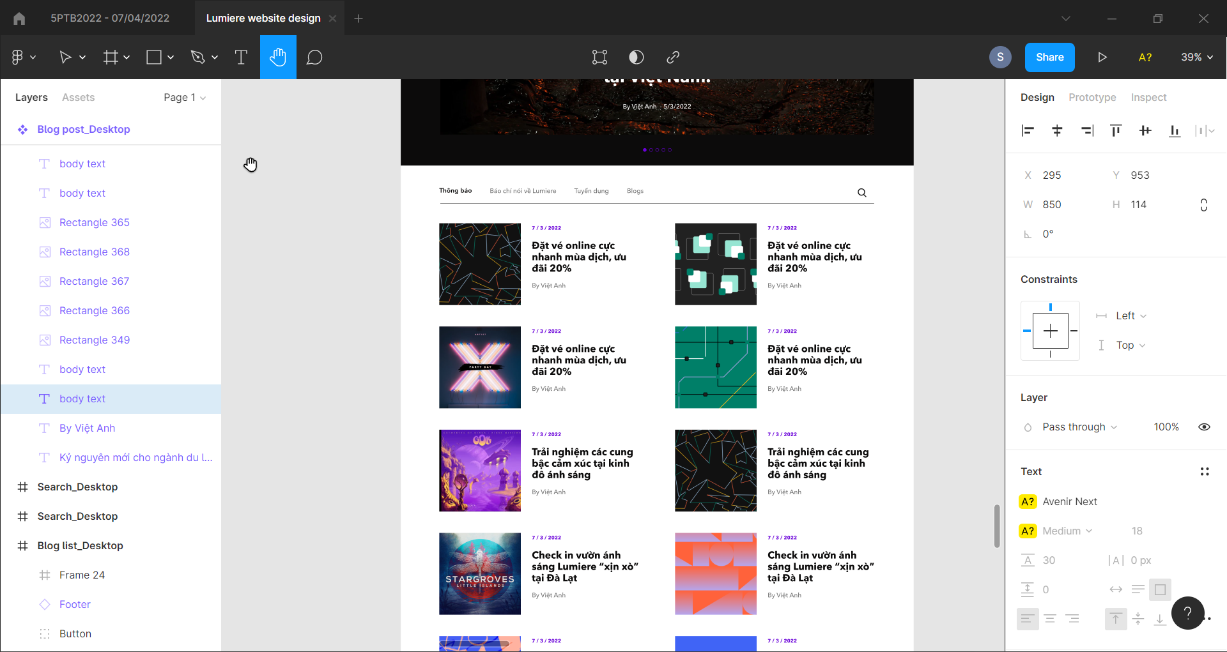This screenshot has height=652, width=1227.
Task: Click the Create link icon
Action: point(672,57)
